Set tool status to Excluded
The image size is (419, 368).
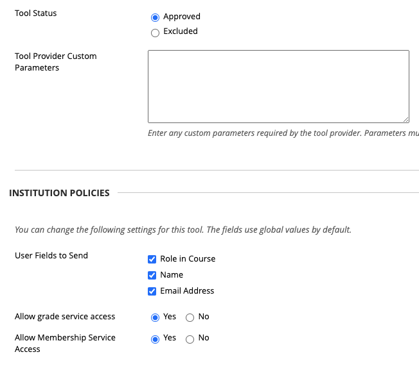coord(155,32)
